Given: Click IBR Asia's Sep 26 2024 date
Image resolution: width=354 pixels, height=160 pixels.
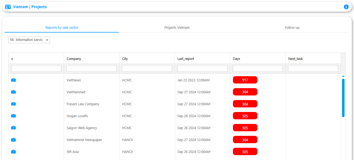Looking at the screenshot, I should coord(194,152).
